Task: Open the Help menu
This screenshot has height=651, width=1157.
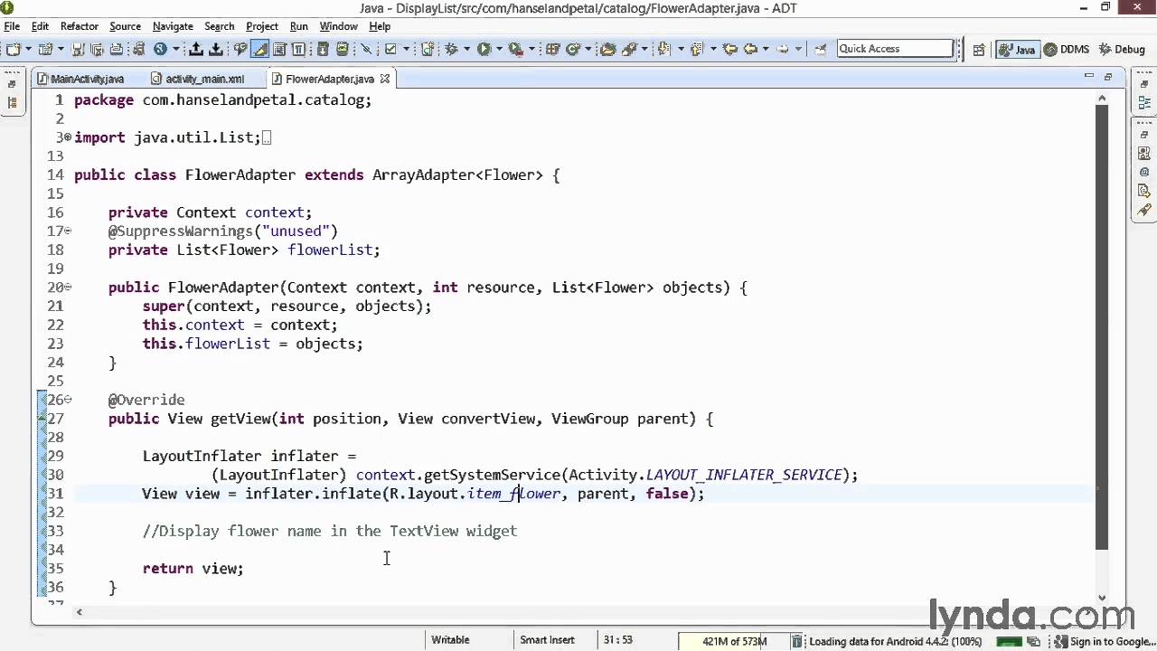Action: (380, 26)
